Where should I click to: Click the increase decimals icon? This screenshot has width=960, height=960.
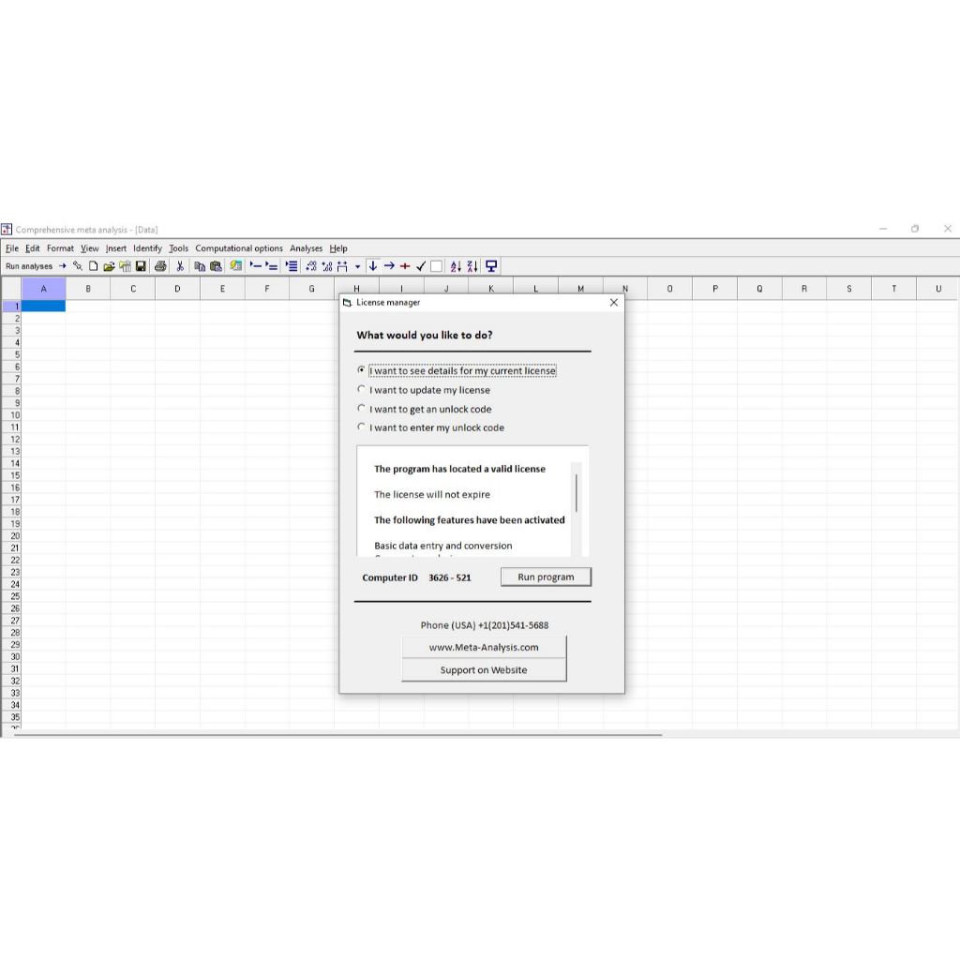pyautogui.click(x=327, y=266)
